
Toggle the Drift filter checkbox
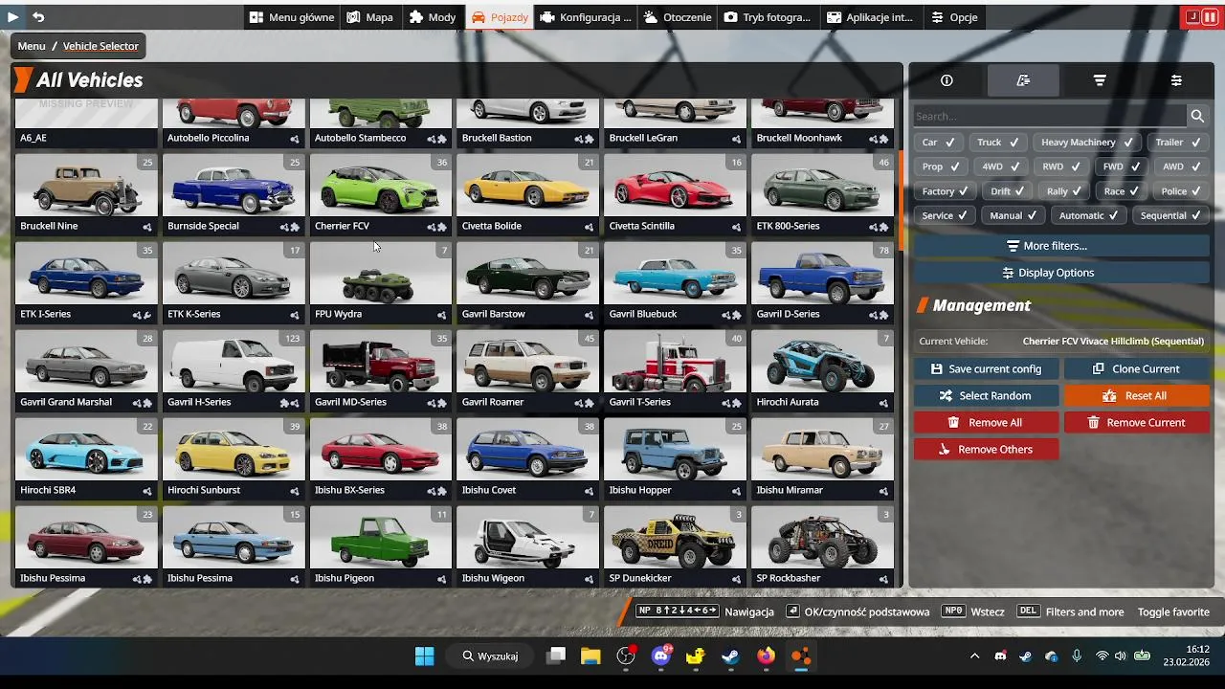tap(1008, 191)
